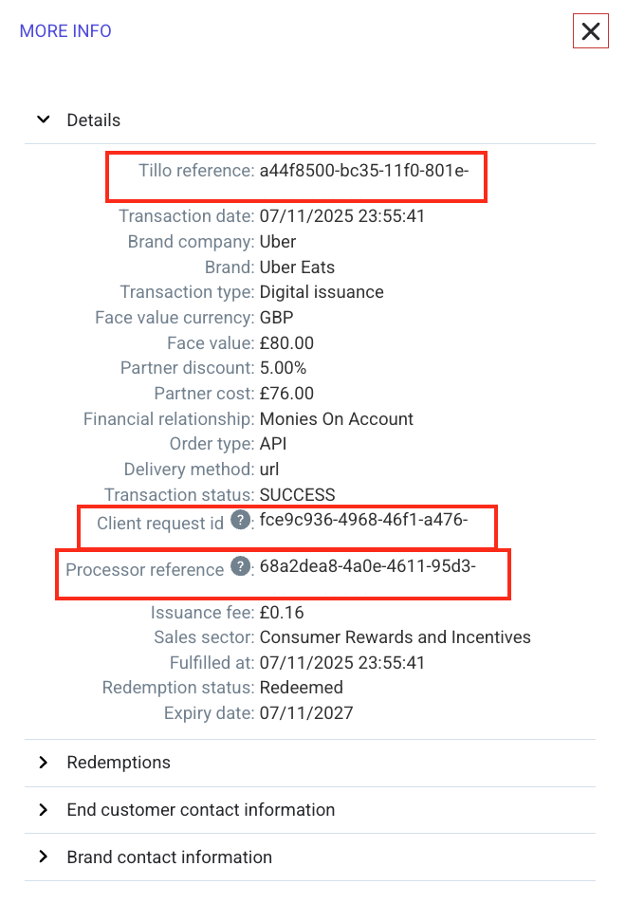Image resolution: width=626 pixels, height=903 pixels.
Task: Click help icon beside Client request id
Action: [242, 519]
